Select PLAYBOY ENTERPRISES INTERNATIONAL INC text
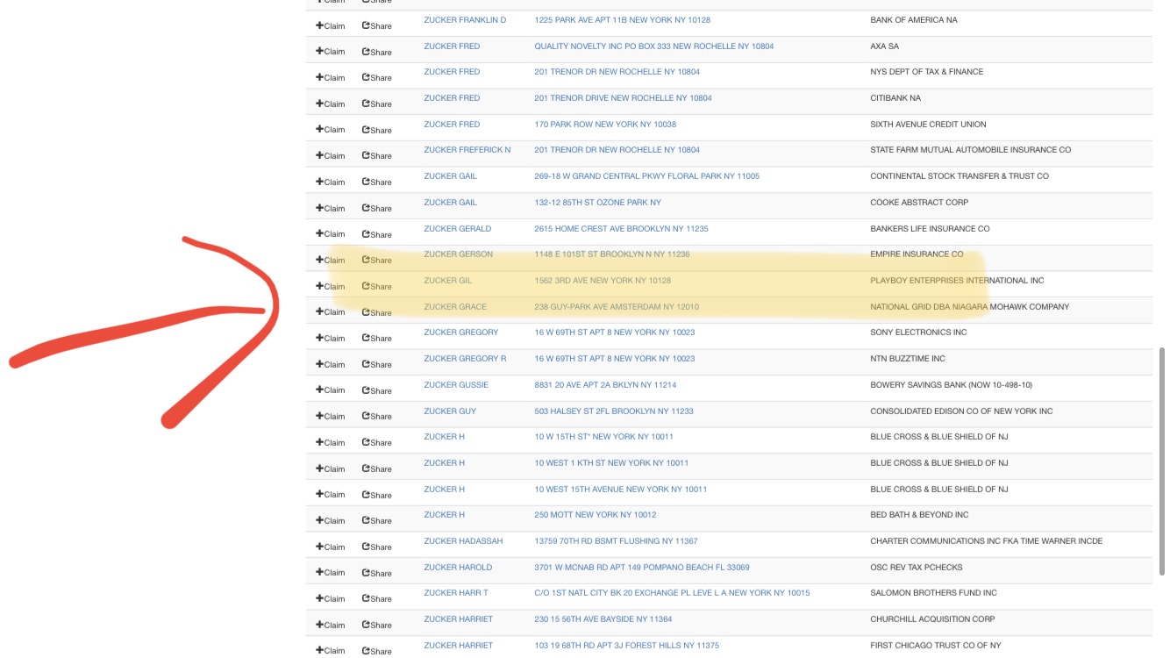This screenshot has width=1170, height=658. tap(957, 281)
